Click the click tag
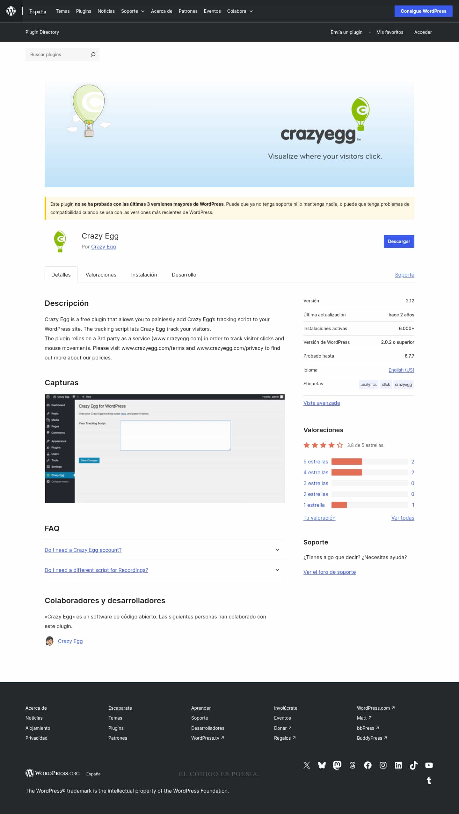Screen dimensions: 459x814 386,385
